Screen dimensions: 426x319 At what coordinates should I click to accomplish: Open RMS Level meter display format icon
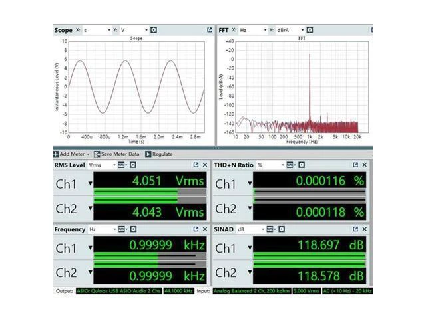(x=121, y=165)
